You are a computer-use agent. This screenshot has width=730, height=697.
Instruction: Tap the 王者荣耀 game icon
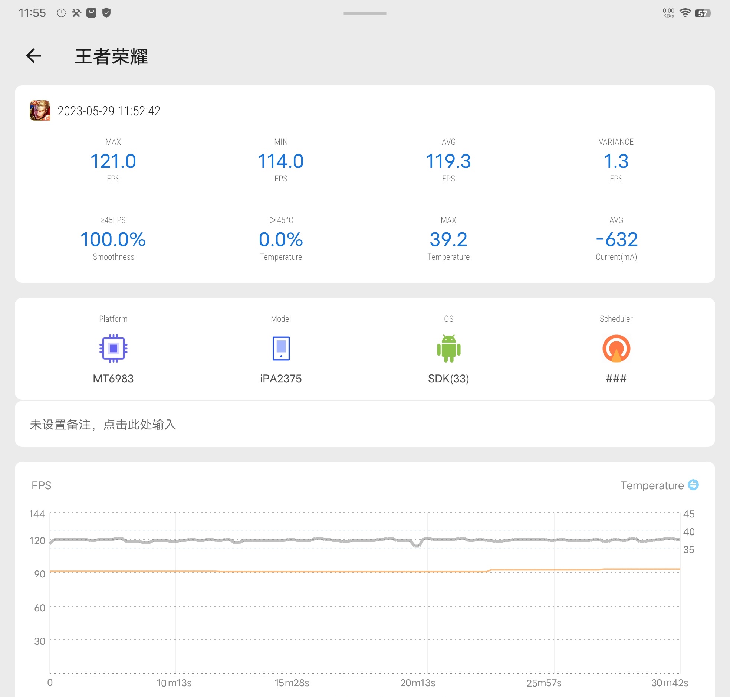click(x=40, y=110)
